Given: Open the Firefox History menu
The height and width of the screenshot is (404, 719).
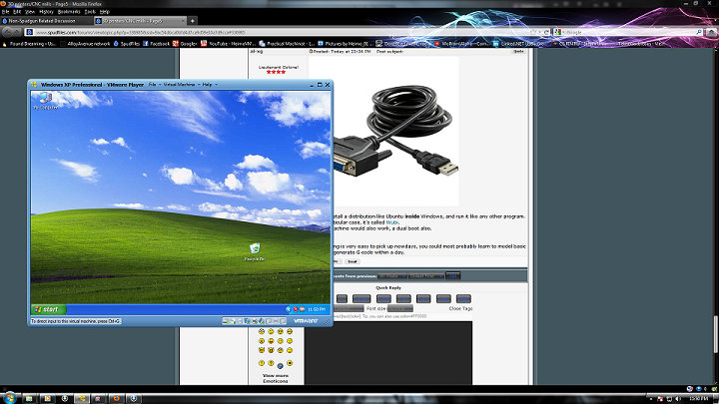Looking at the screenshot, I should pyautogui.click(x=46, y=11).
